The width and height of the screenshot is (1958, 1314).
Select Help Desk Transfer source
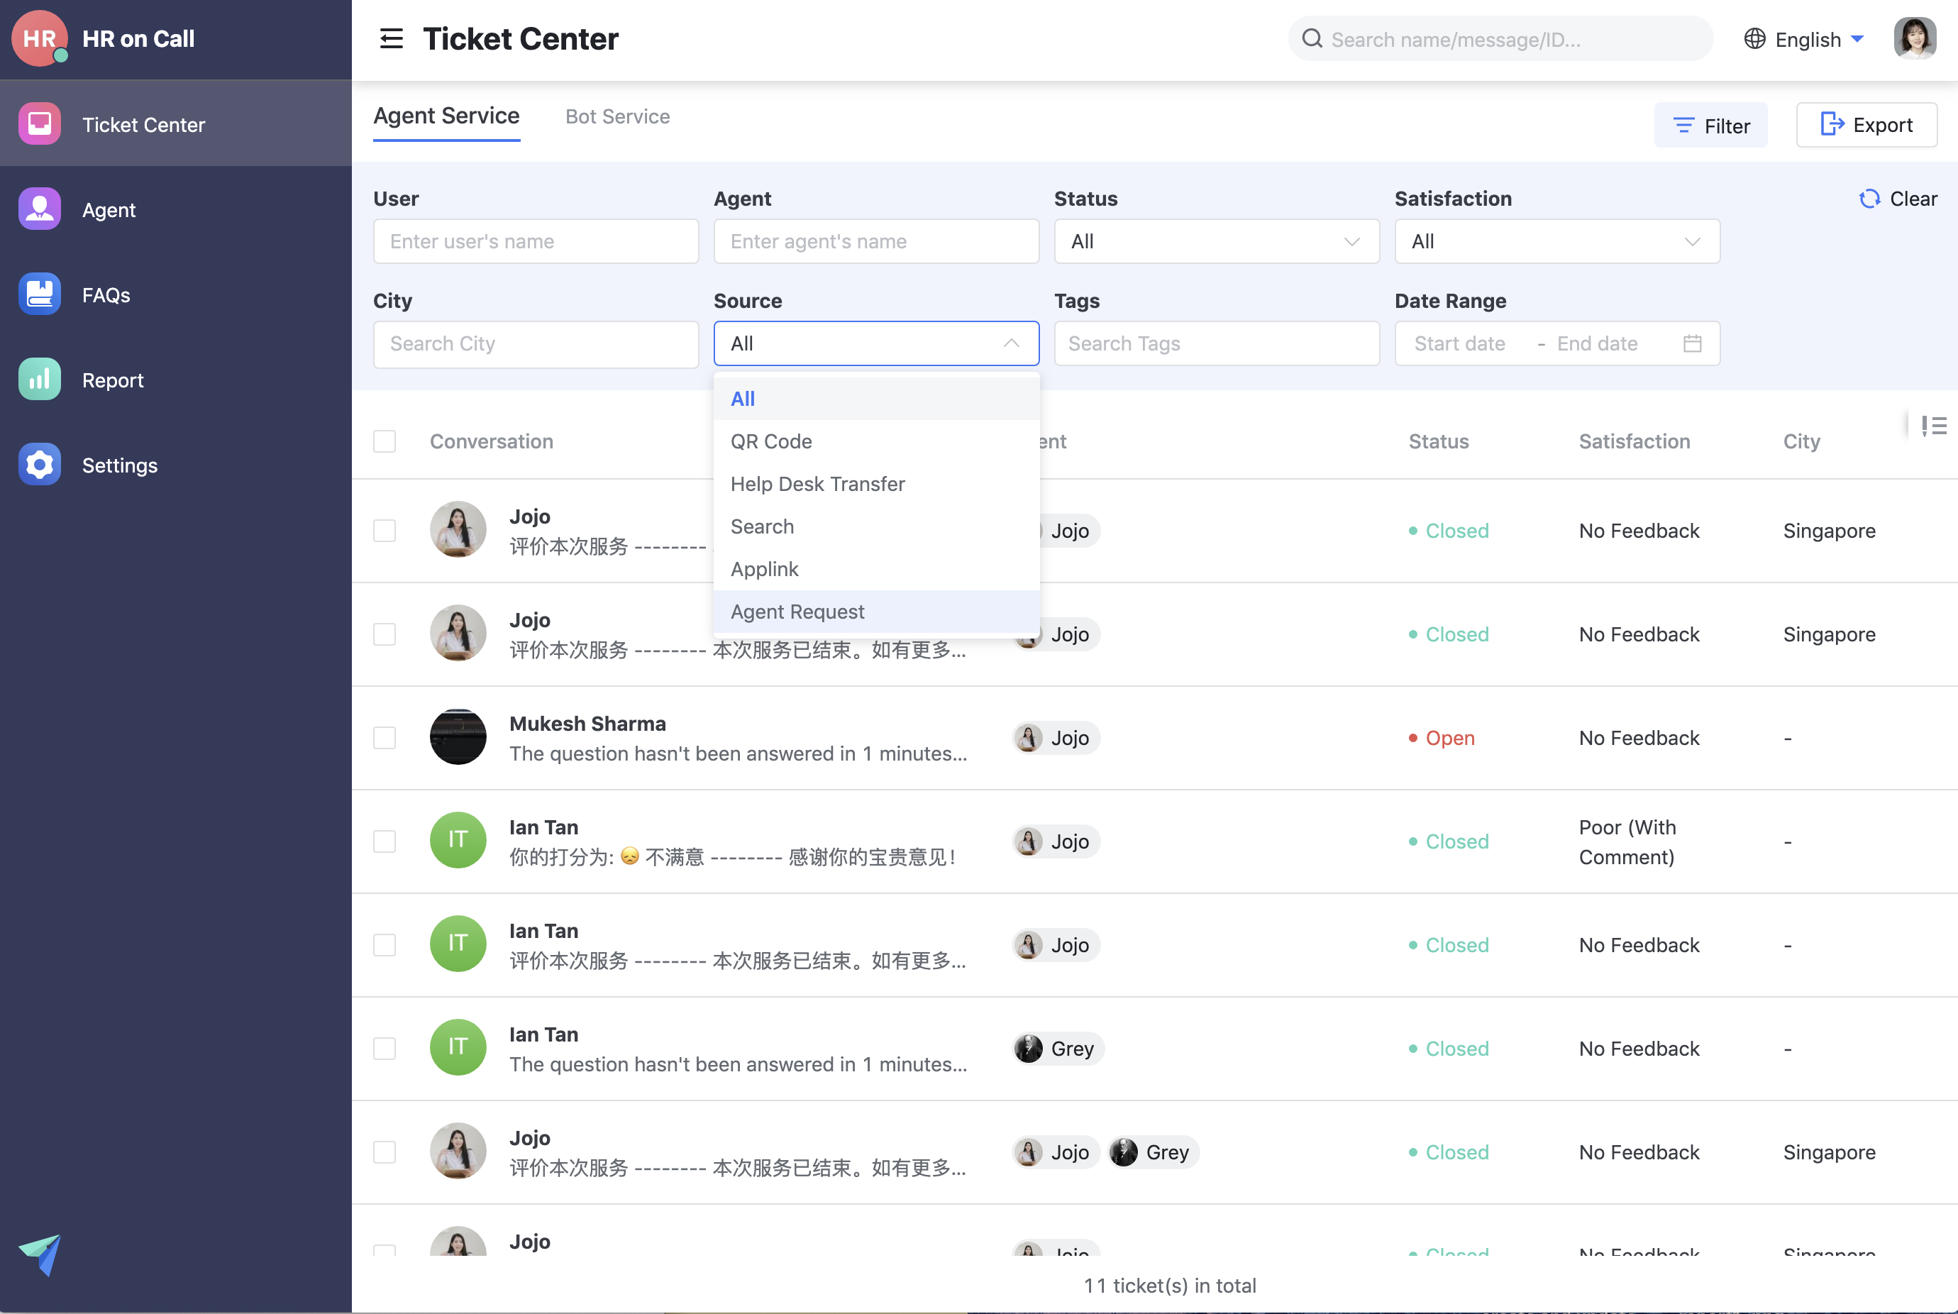click(876, 485)
